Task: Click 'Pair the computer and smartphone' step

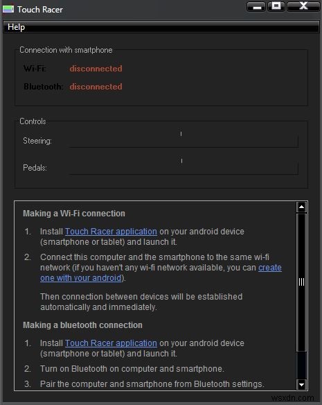Action: click(x=152, y=384)
